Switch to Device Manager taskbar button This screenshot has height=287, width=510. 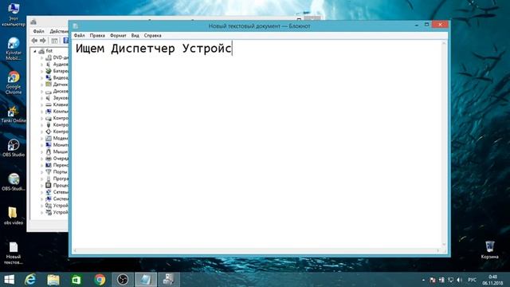click(169, 280)
